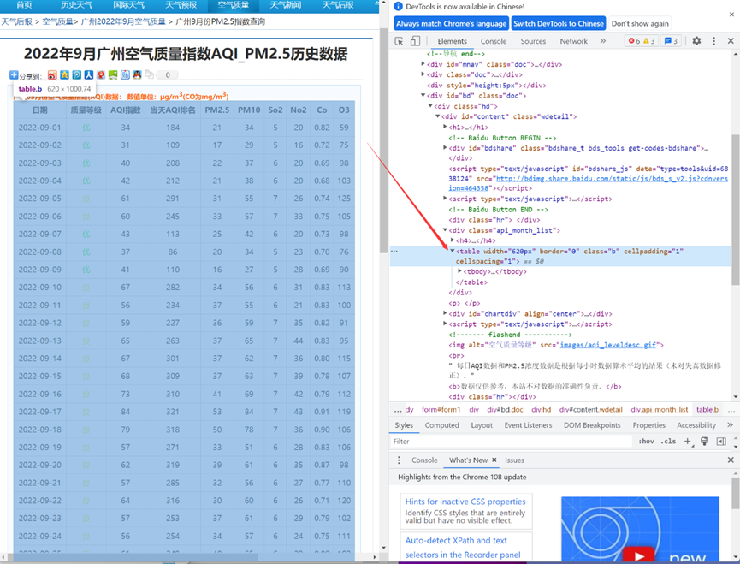Expand the h1 node
Screen dimensions: 740x564
(x=445, y=127)
